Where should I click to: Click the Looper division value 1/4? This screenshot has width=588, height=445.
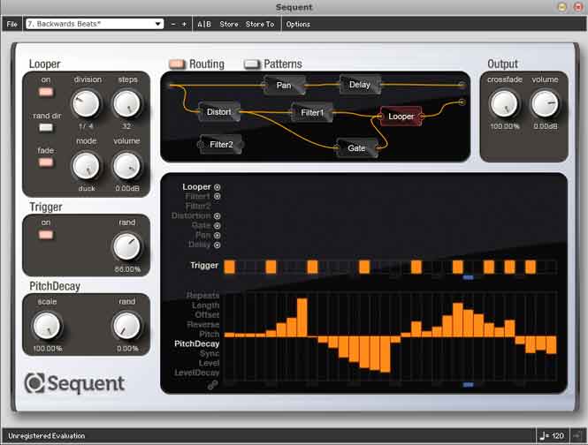point(86,126)
